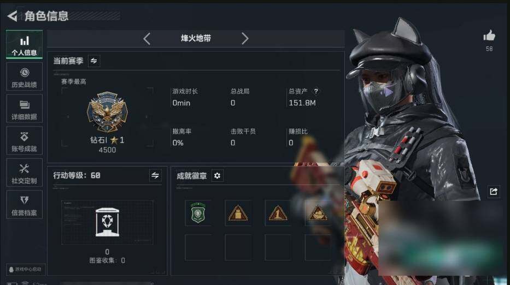
Task: Give a thumbs-up like to this profile
Action: (489, 35)
